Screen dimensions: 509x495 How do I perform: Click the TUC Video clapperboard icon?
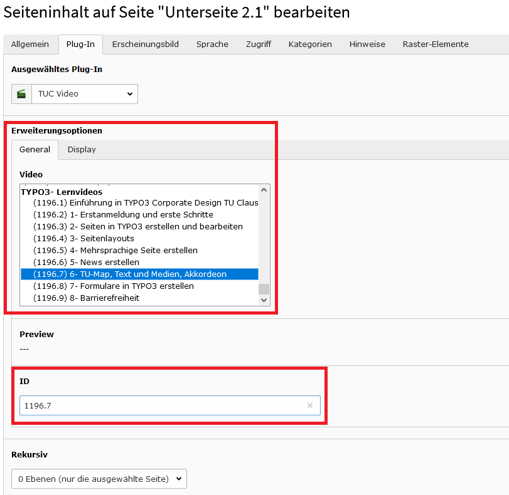click(21, 94)
